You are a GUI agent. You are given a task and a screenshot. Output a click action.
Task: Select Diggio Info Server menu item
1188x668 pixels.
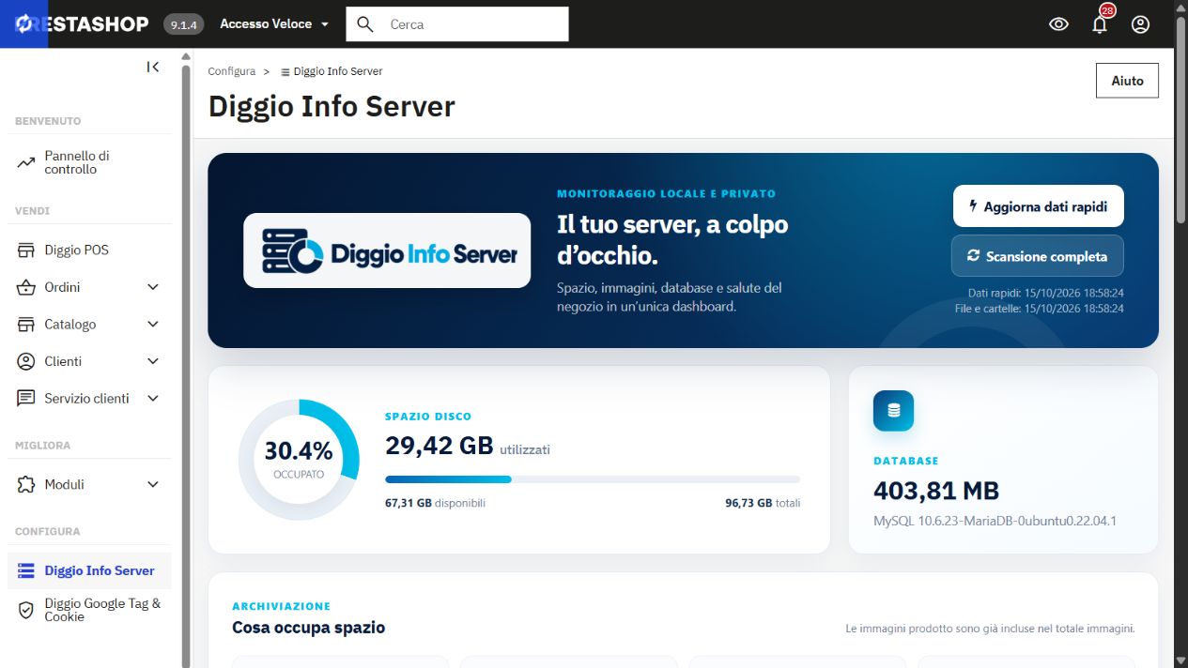tap(89, 570)
